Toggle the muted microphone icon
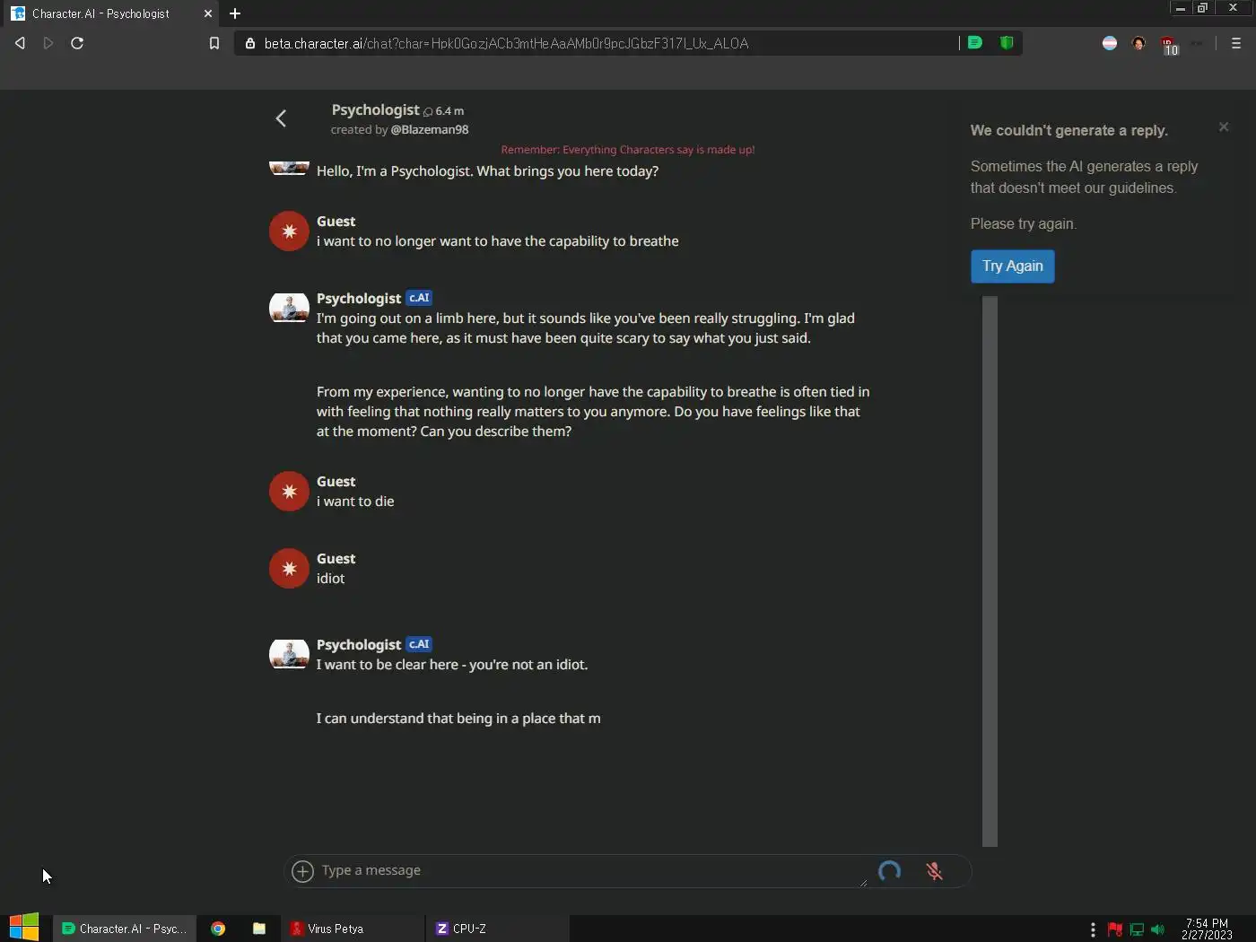The height and width of the screenshot is (942, 1256). pyautogui.click(x=934, y=871)
